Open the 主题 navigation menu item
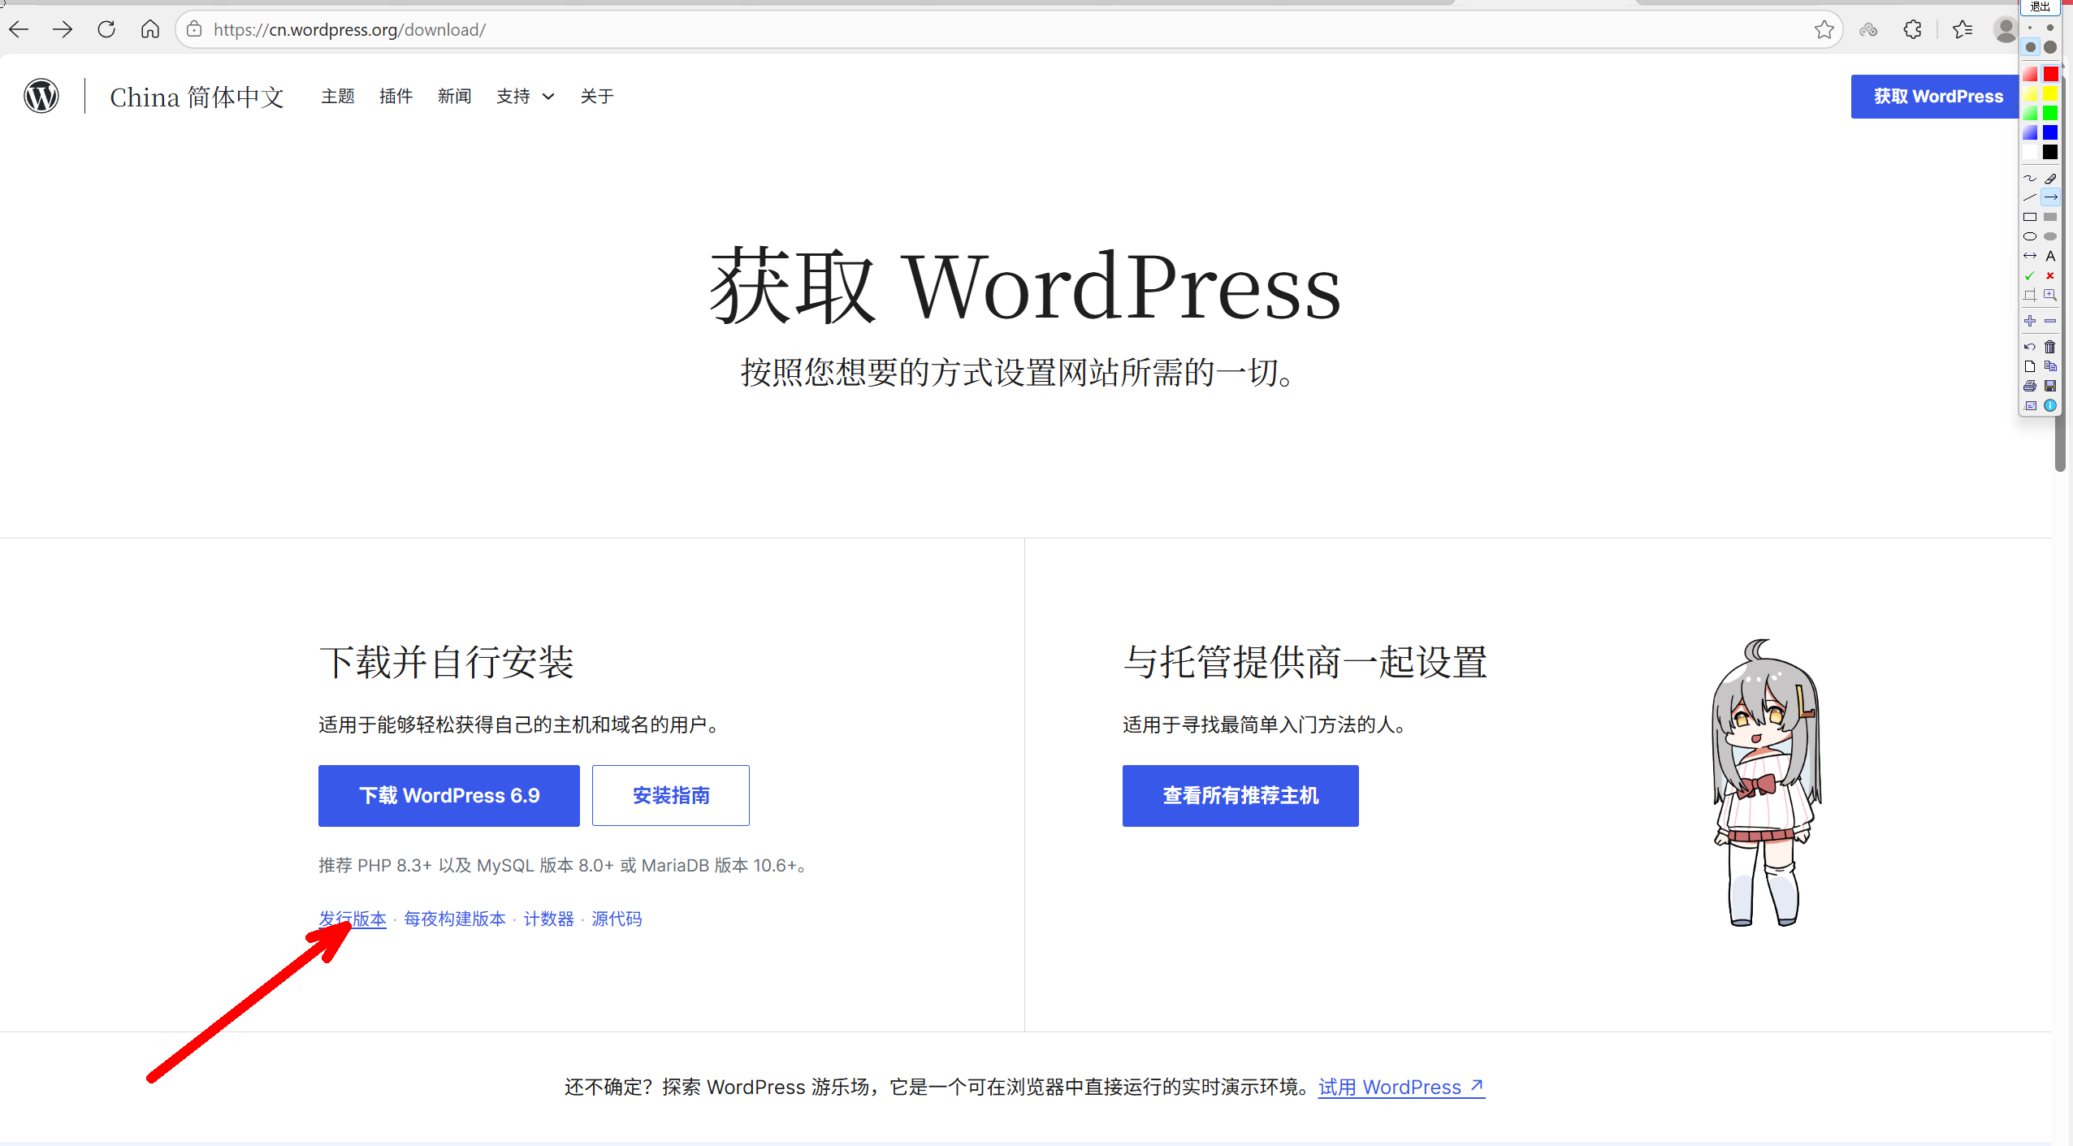 click(x=338, y=97)
